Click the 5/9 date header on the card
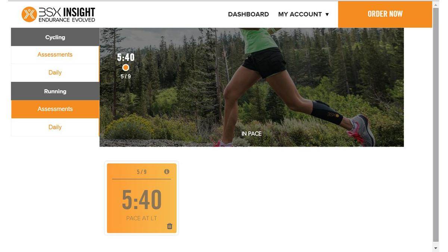The image size is (448, 252). [141, 172]
